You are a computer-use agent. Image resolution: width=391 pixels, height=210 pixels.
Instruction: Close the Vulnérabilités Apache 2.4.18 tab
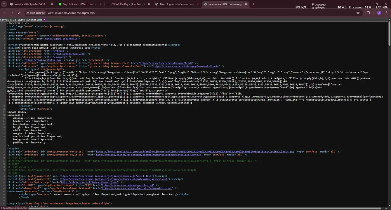point(52,4)
